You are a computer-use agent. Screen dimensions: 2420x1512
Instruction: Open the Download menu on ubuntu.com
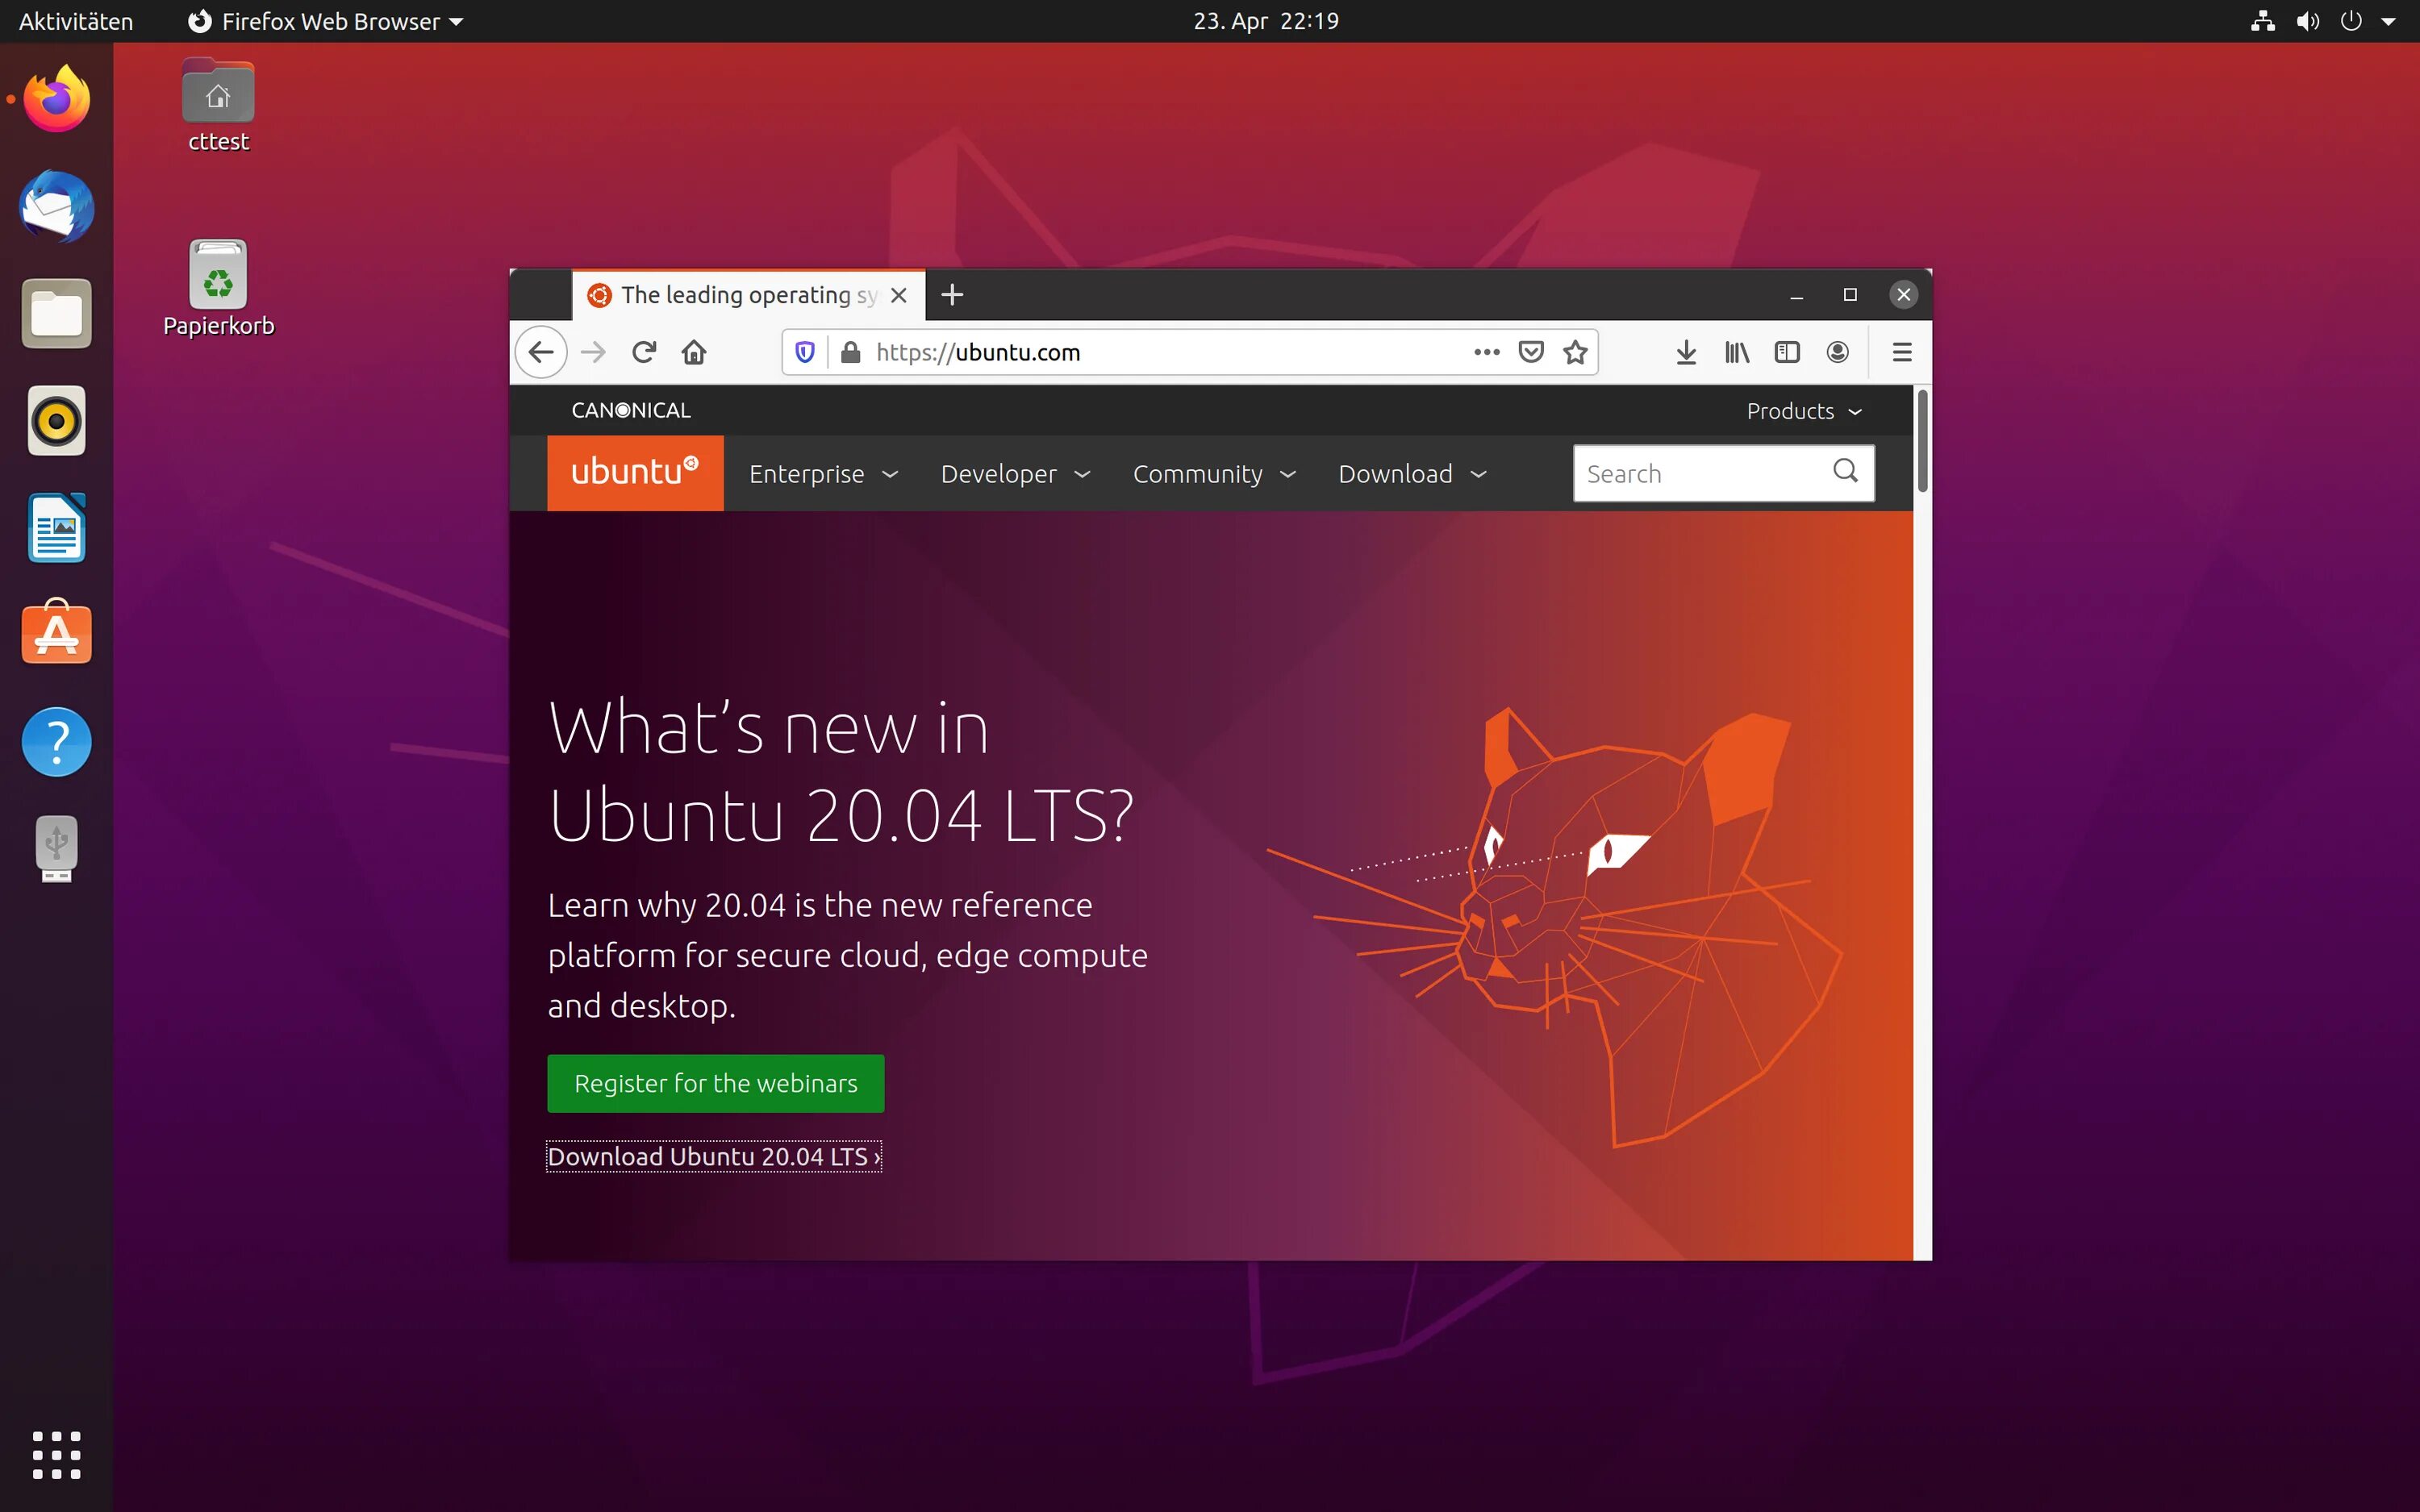click(x=1396, y=473)
